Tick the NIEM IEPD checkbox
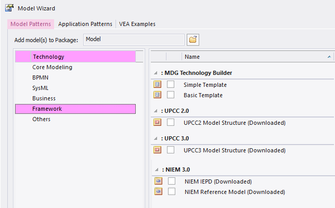335x208 pixels. (172, 181)
